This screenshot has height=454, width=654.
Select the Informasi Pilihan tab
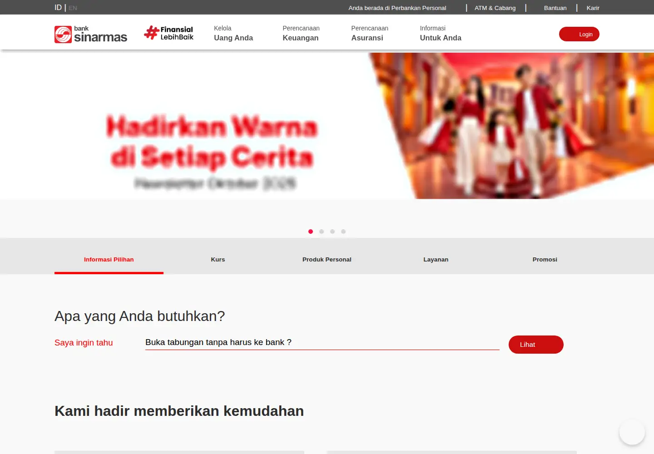pyautogui.click(x=109, y=260)
